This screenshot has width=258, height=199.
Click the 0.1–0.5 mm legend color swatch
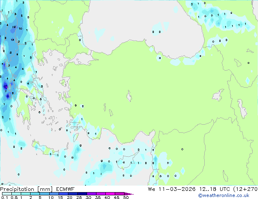pos(7,194)
